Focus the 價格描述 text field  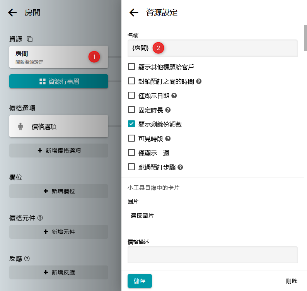coord(212,255)
